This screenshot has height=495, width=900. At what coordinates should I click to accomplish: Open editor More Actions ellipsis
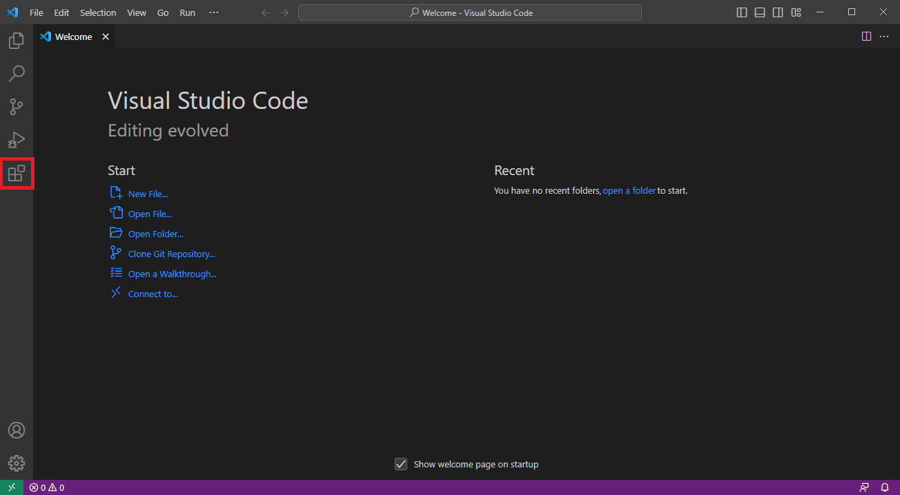pyautogui.click(x=884, y=37)
